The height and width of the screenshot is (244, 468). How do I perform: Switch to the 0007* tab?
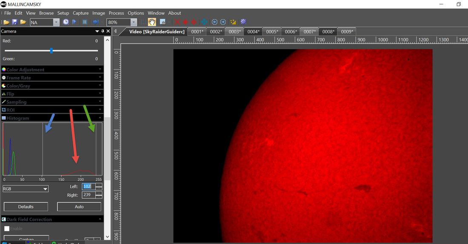click(x=309, y=31)
